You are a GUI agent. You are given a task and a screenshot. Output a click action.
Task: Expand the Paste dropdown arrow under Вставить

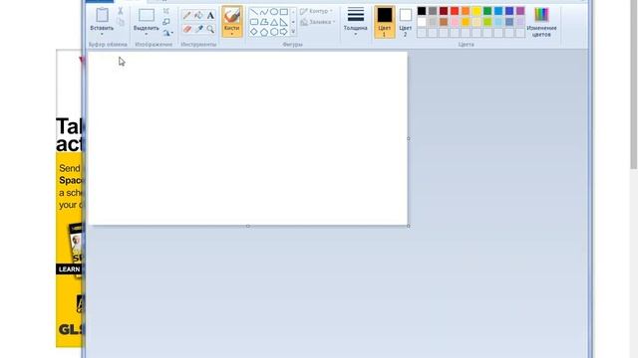coord(102,35)
